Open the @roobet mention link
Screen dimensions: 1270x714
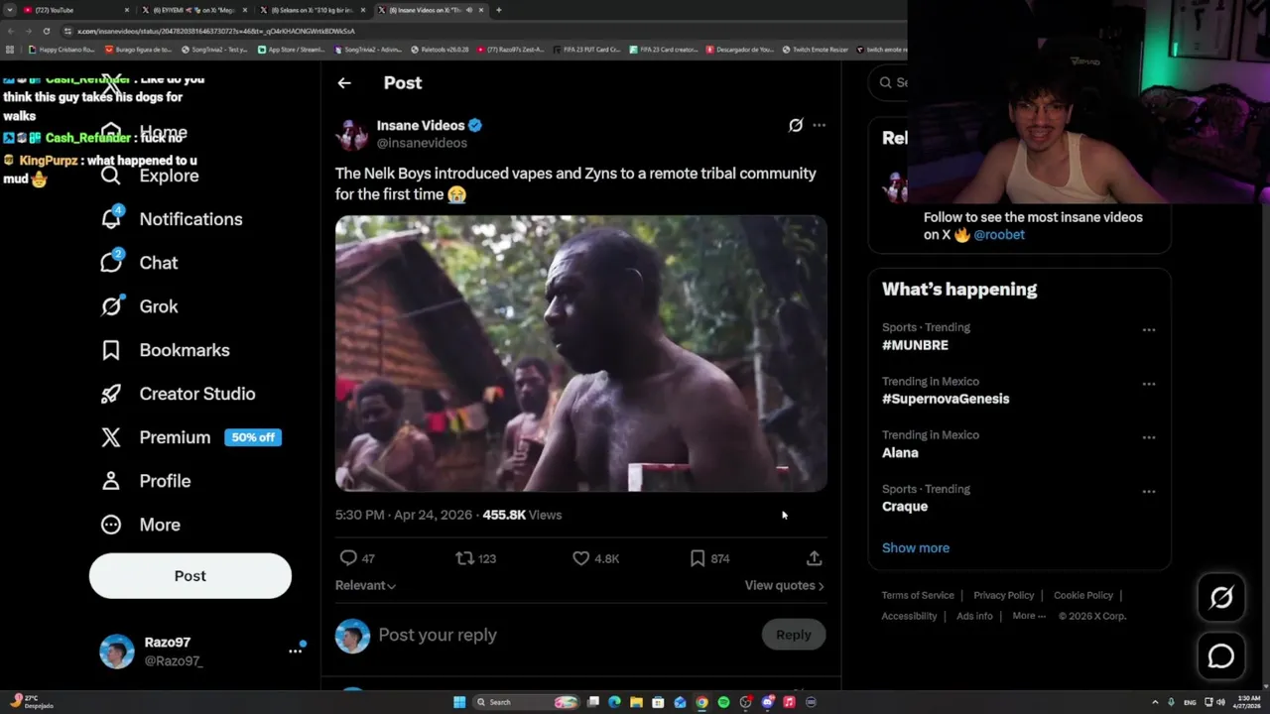click(x=999, y=235)
